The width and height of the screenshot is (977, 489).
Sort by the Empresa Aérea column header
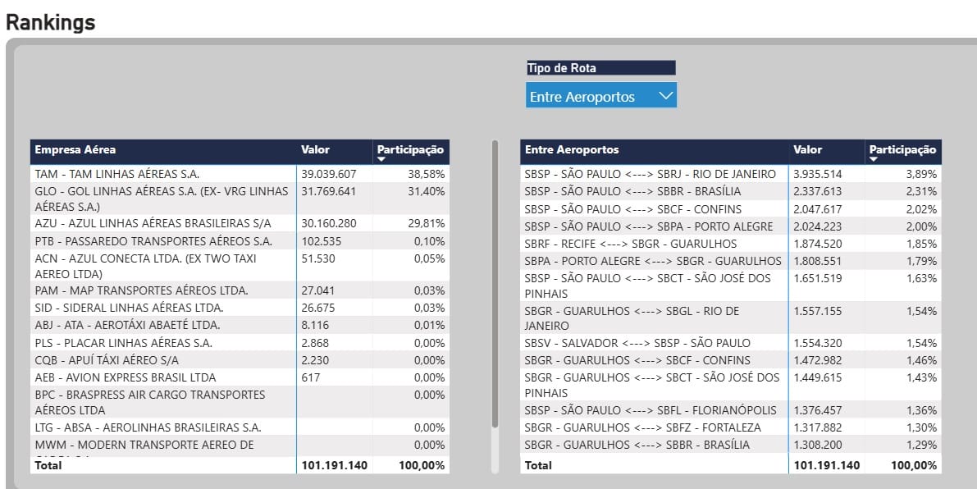75,150
